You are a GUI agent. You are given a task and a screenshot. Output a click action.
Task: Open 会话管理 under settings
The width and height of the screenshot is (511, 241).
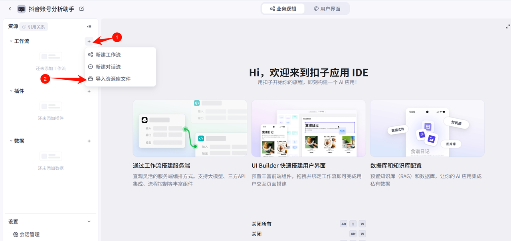(x=30, y=235)
